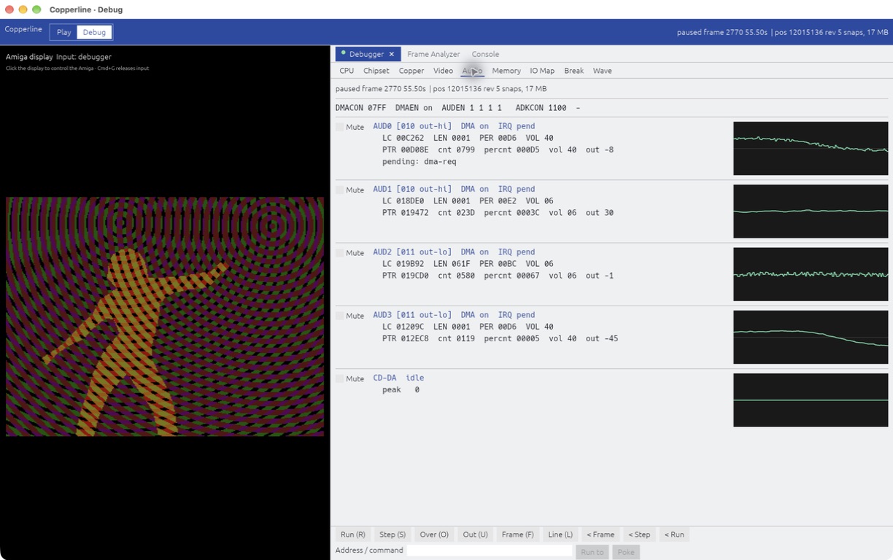
Task: Click the AUD0 waveform display
Action: click(811, 148)
